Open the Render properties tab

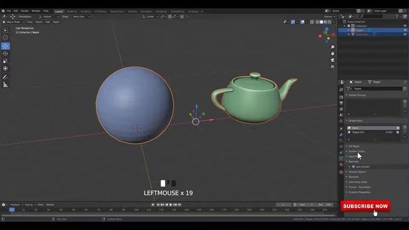tap(341, 97)
